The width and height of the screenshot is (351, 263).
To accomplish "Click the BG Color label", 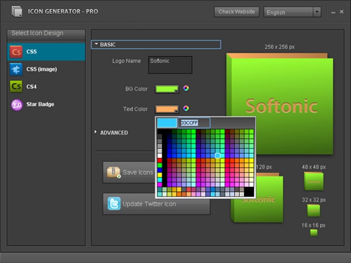I will pyautogui.click(x=136, y=89).
